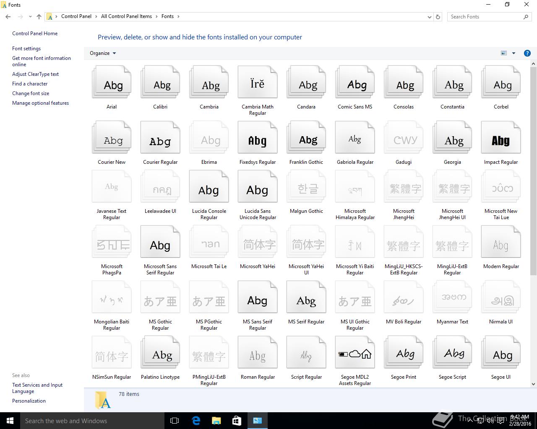Select the Fixedsys Regular font
Image resolution: width=537 pixels, height=429 pixels.
(258, 138)
